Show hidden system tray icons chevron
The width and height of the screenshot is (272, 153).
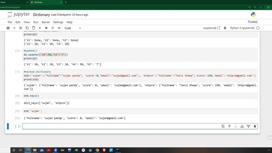(x=269, y=150)
